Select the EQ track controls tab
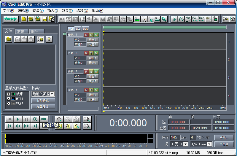 (78, 28)
